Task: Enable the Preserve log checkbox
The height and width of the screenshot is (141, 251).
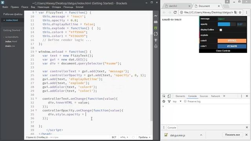Action: [x=185, y=101]
